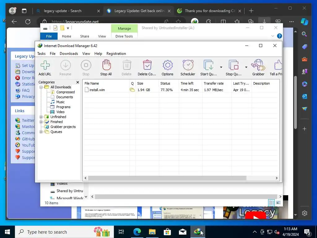The image size is (317, 238).
Task: Click Twitter link in Links panel
Action: pos(28,120)
